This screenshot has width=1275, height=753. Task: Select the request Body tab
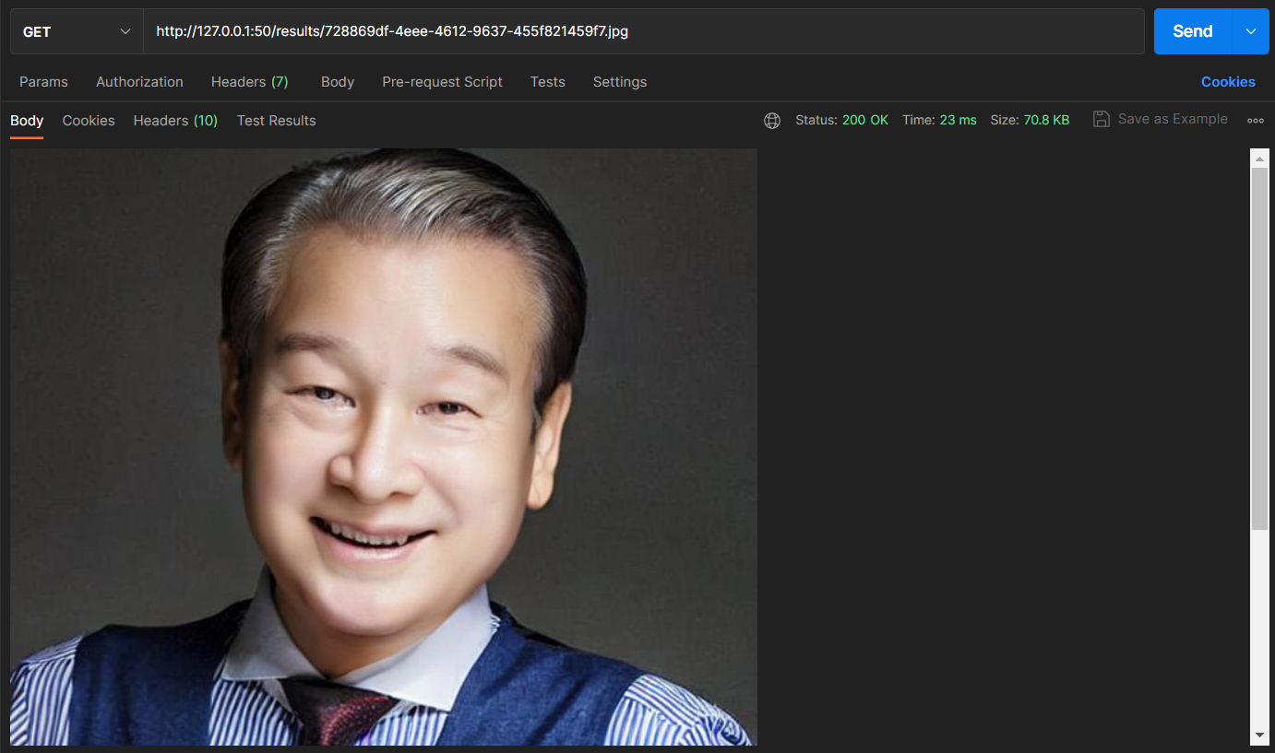click(x=338, y=82)
